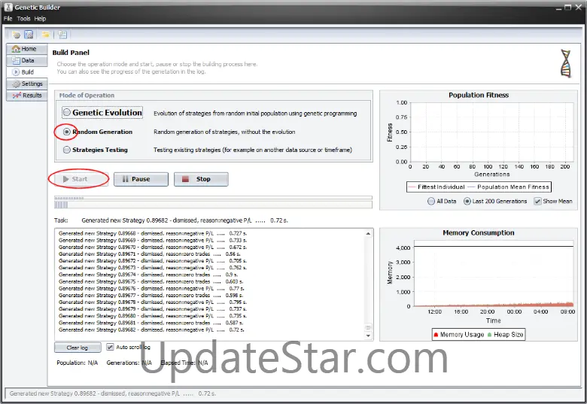Select Strategies Testing mode
587x404 pixels.
coord(96,150)
